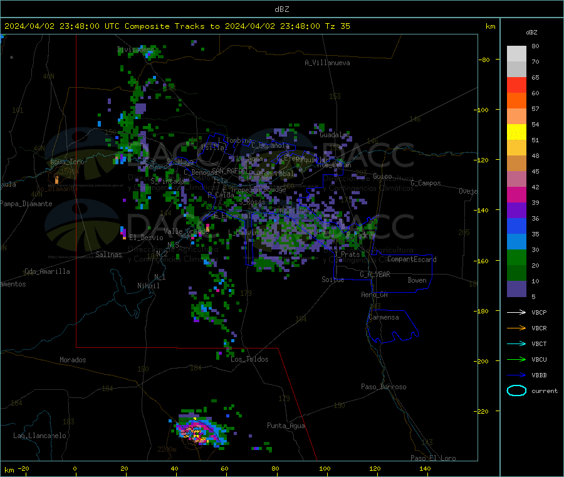Pick the light blue 30–35 dBZ swatch
The image size is (564, 477).
point(516,242)
